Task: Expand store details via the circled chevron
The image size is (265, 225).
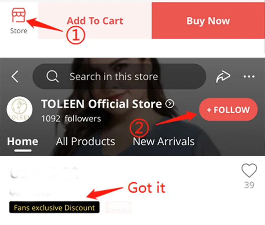Action: (x=170, y=104)
